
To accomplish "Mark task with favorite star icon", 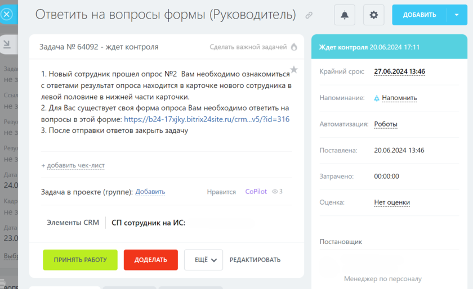I will tap(293, 70).
